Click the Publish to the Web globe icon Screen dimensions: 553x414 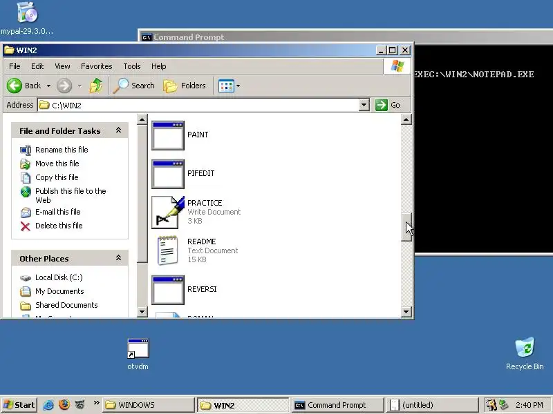[26, 192]
